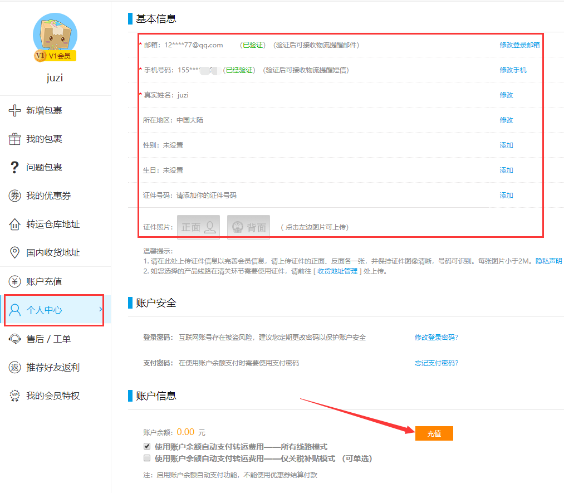Click 修改 link for 所在地区

(x=507, y=120)
